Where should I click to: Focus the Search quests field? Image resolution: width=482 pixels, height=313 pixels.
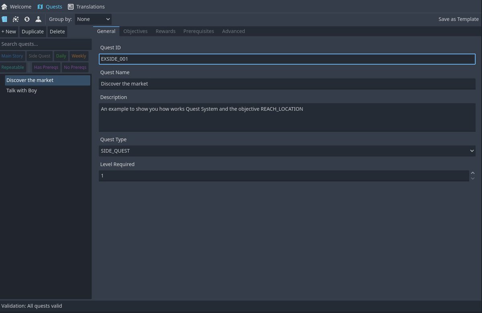pos(46,44)
